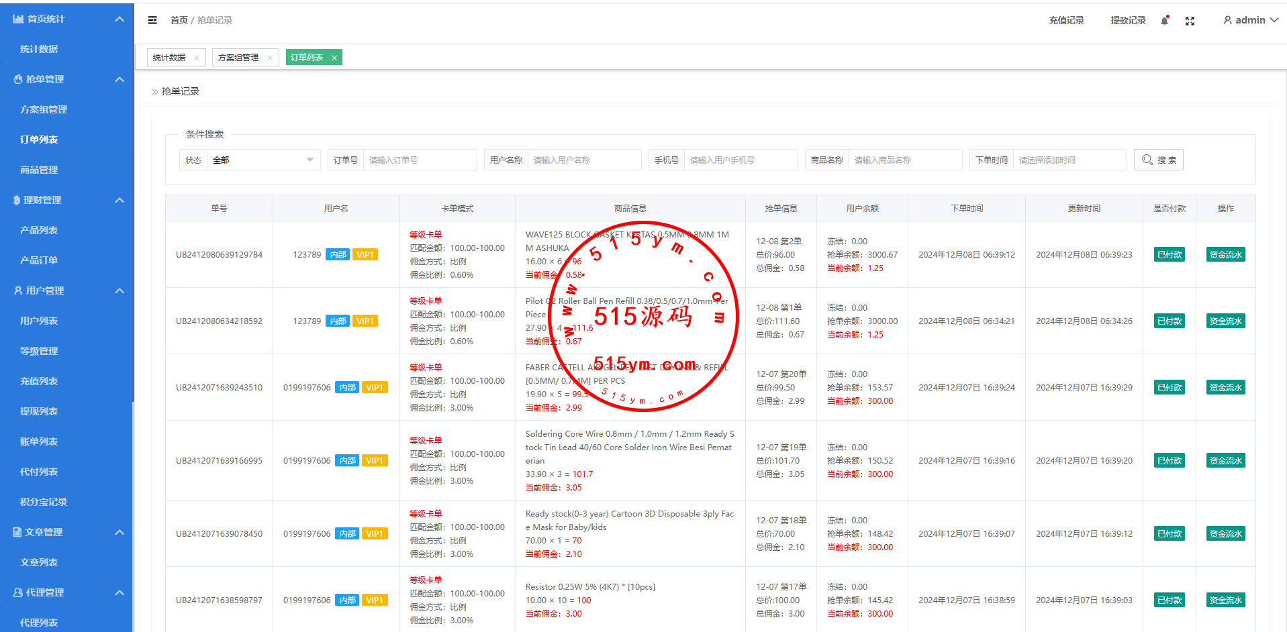Open the notification bell icon
1287x632 pixels.
(x=1165, y=20)
